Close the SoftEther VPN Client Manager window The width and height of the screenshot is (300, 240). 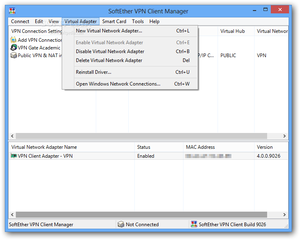(x=280, y=9)
